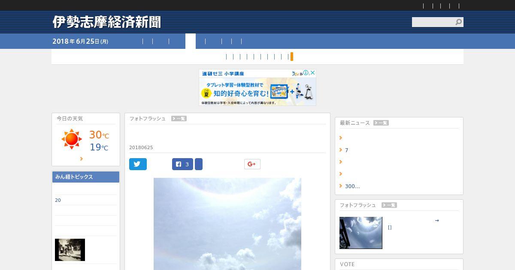Click the search magnifier icon
Viewport: 515px width, 270px height.
(458, 22)
